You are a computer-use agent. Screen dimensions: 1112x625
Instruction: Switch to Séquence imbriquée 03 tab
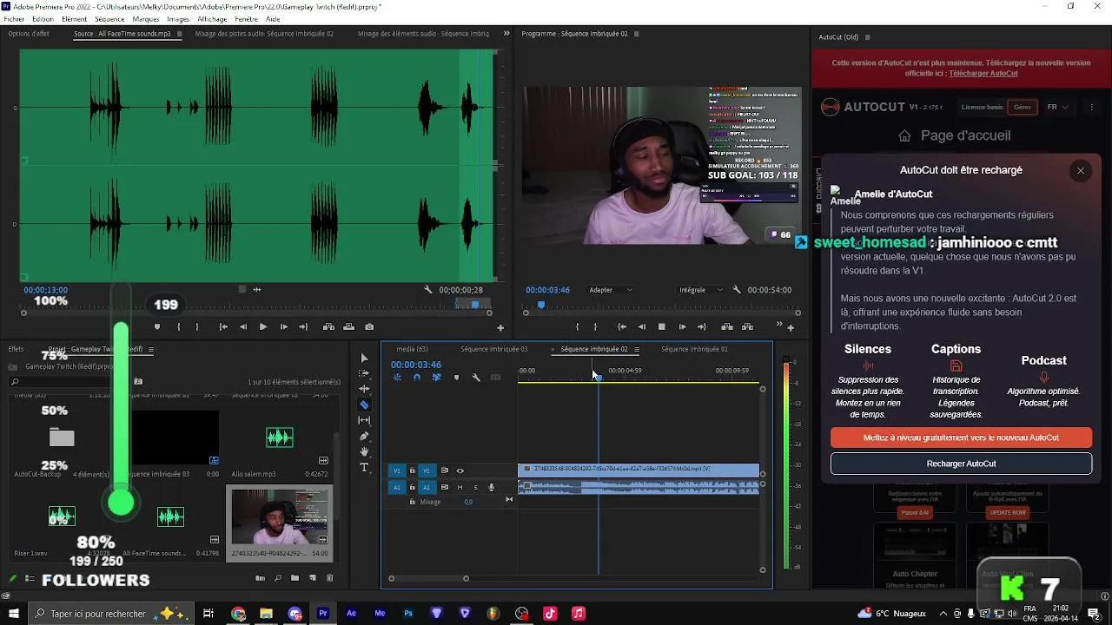point(493,349)
